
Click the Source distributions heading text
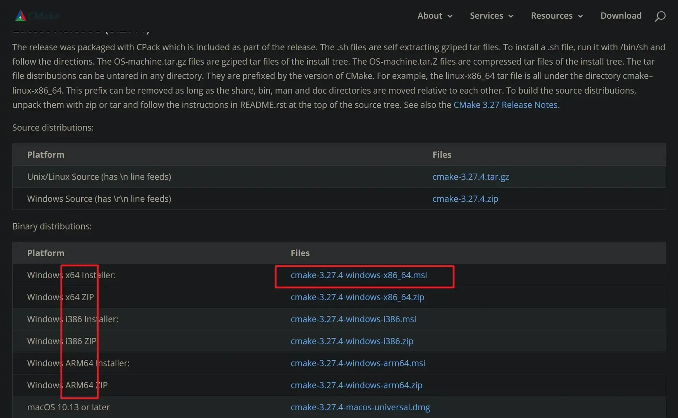click(53, 128)
